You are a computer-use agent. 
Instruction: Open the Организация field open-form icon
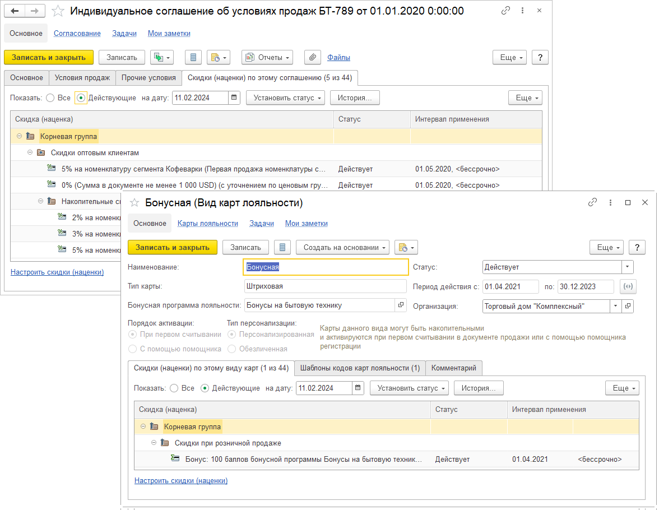[x=628, y=306]
